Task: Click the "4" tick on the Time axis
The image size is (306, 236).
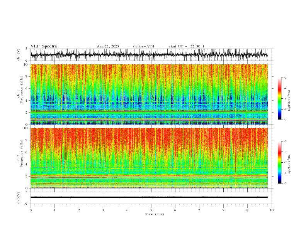Action: [x=127, y=210]
